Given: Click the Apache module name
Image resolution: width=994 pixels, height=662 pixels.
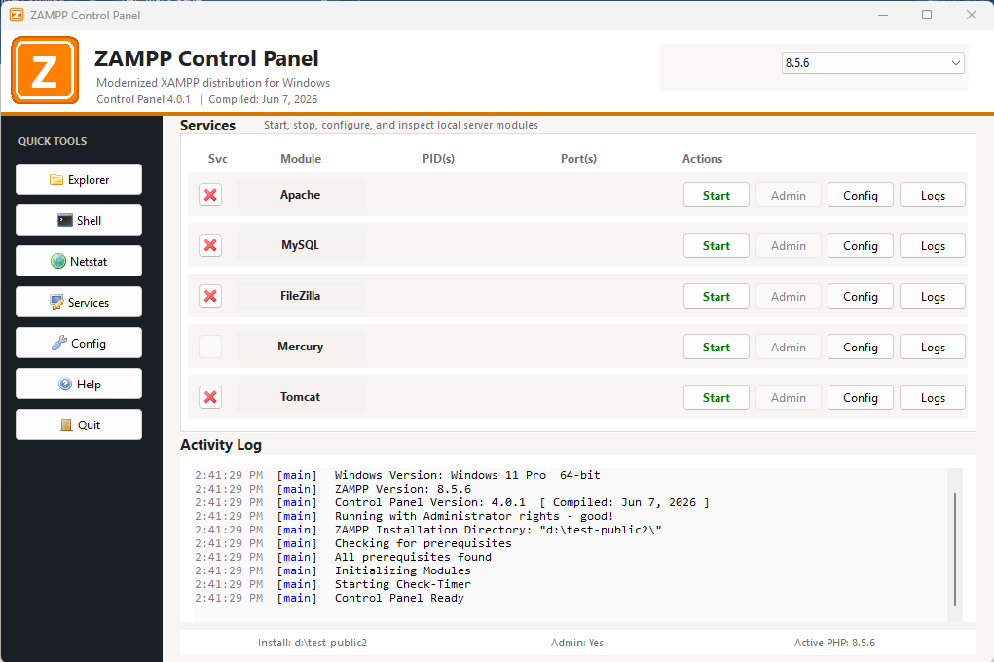Looking at the screenshot, I should tap(301, 195).
